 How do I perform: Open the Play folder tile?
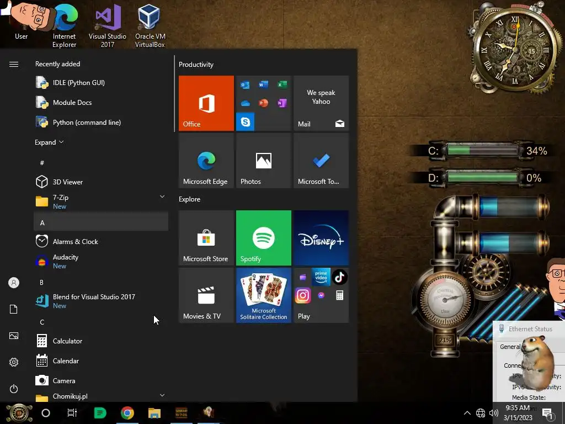coord(321,295)
